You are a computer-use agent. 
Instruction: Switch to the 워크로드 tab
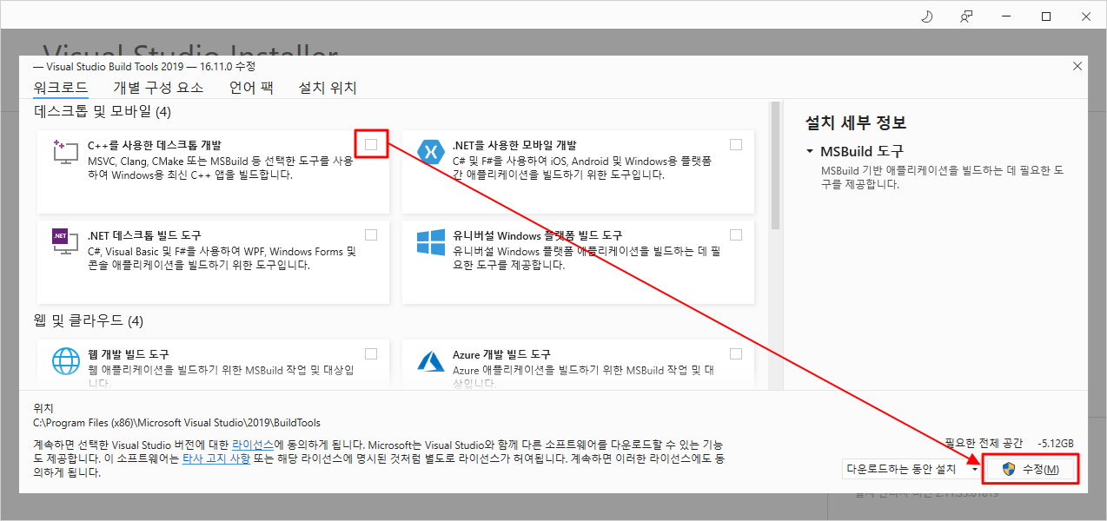61,88
